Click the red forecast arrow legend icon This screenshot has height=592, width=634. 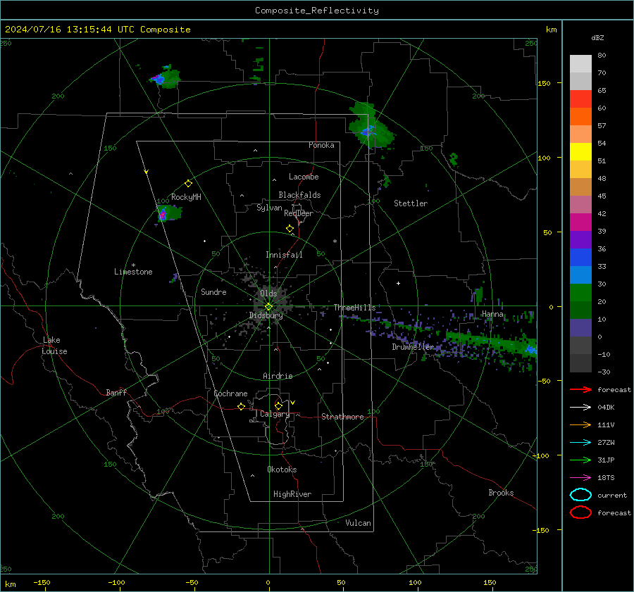pyautogui.click(x=580, y=389)
